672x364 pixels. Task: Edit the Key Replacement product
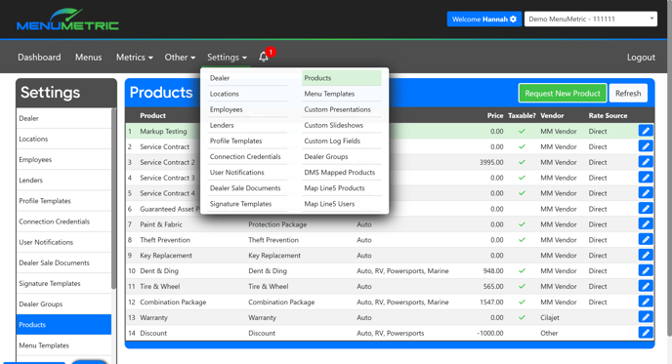tap(646, 255)
